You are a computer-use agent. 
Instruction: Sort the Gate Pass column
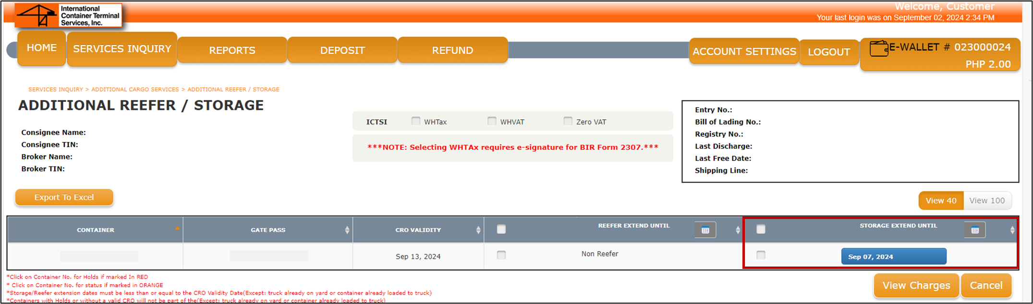[x=347, y=230]
